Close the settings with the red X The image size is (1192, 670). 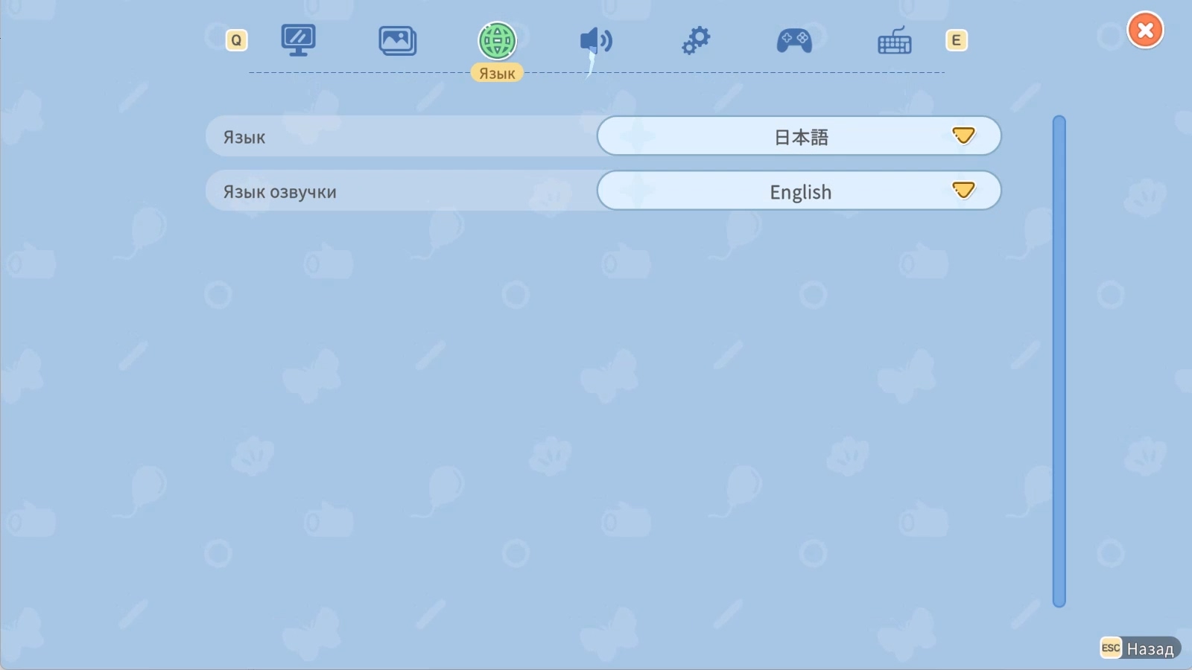(1145, 30)
